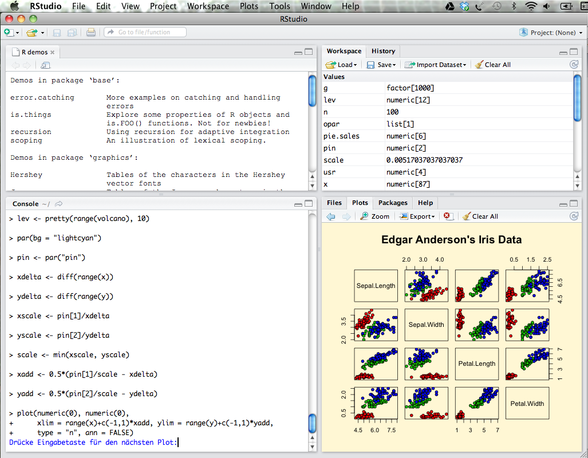View the console's current working directory
Image resolution: width=588 pixels, height=458 pixels.
[58, 204]
